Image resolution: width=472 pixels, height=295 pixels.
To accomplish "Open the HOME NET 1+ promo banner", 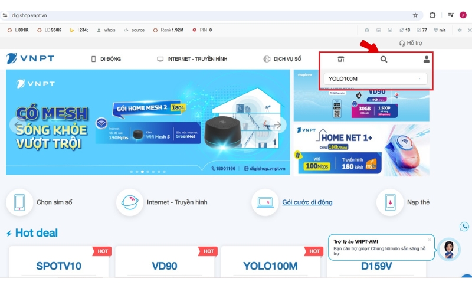I will coord(362,150).
